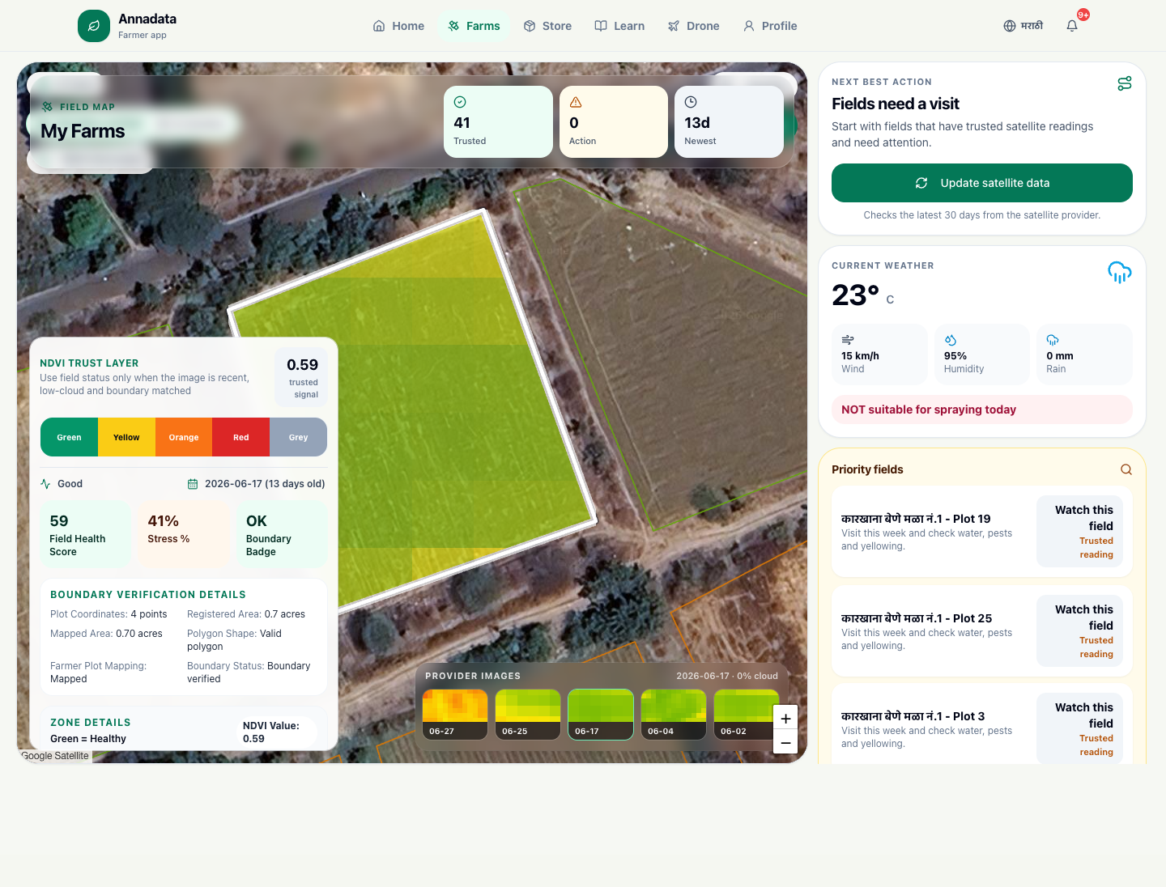This screenshot has width=1166, height=887.
Task: Switch to the Drone tab
Action: pyautogui.click(x=693, y=26)
